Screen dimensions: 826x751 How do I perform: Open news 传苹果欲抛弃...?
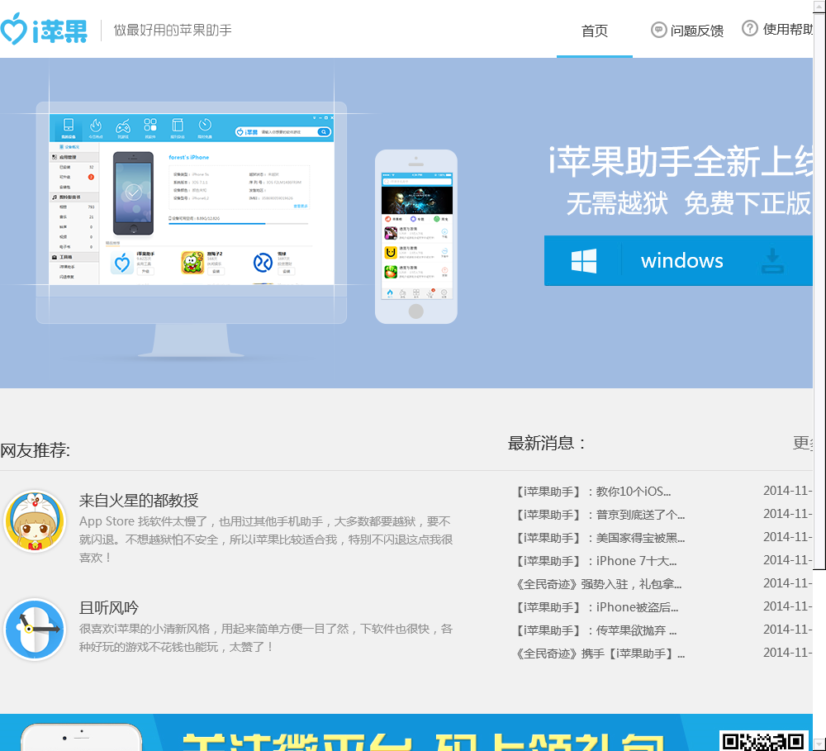point(597,631)
